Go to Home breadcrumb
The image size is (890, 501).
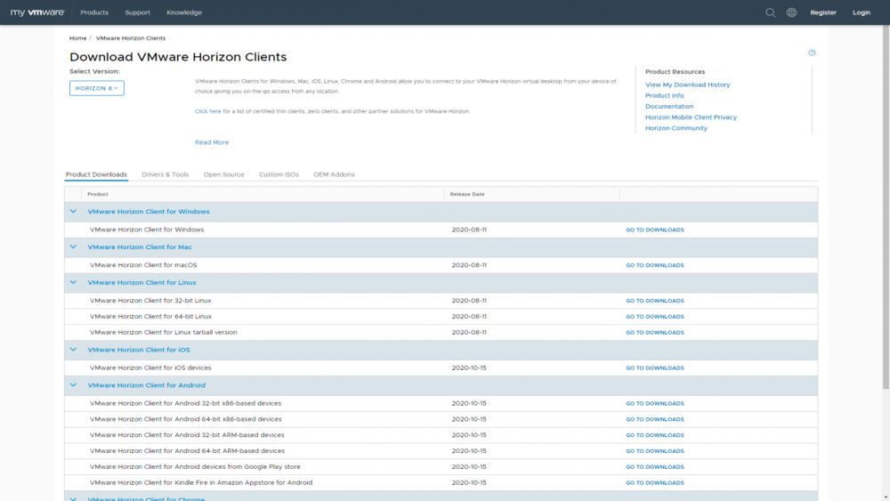coord(77,38)
